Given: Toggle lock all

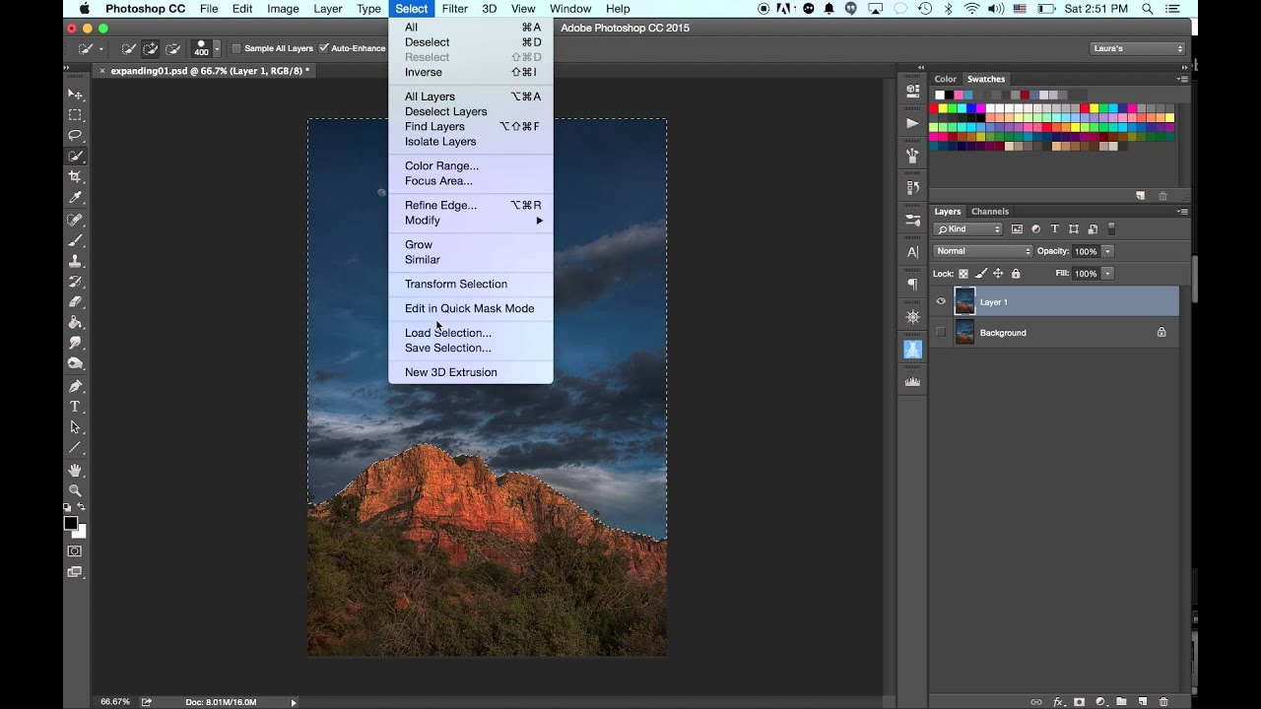Looking at the screenshot, I should [1016, 274].
